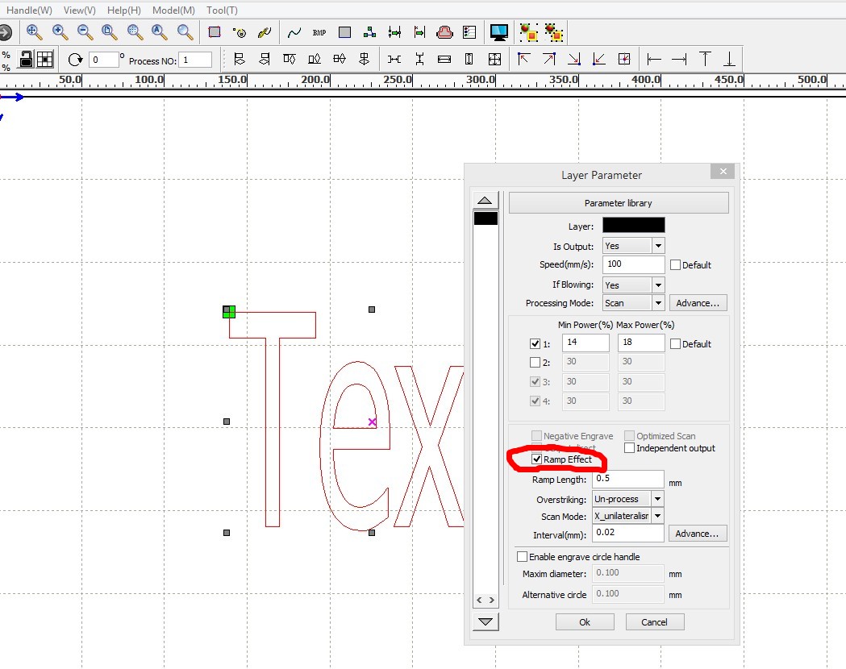Disable the Ramp Effect checkbox
Image resolution: width=846 pixels, height=669 pixels.
pos(537,459)
